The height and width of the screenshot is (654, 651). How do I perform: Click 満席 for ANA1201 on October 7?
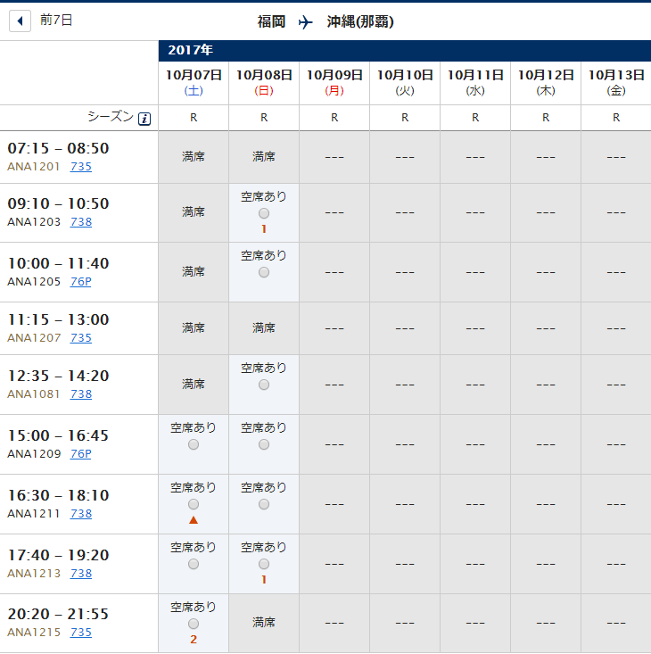(194, 157)
